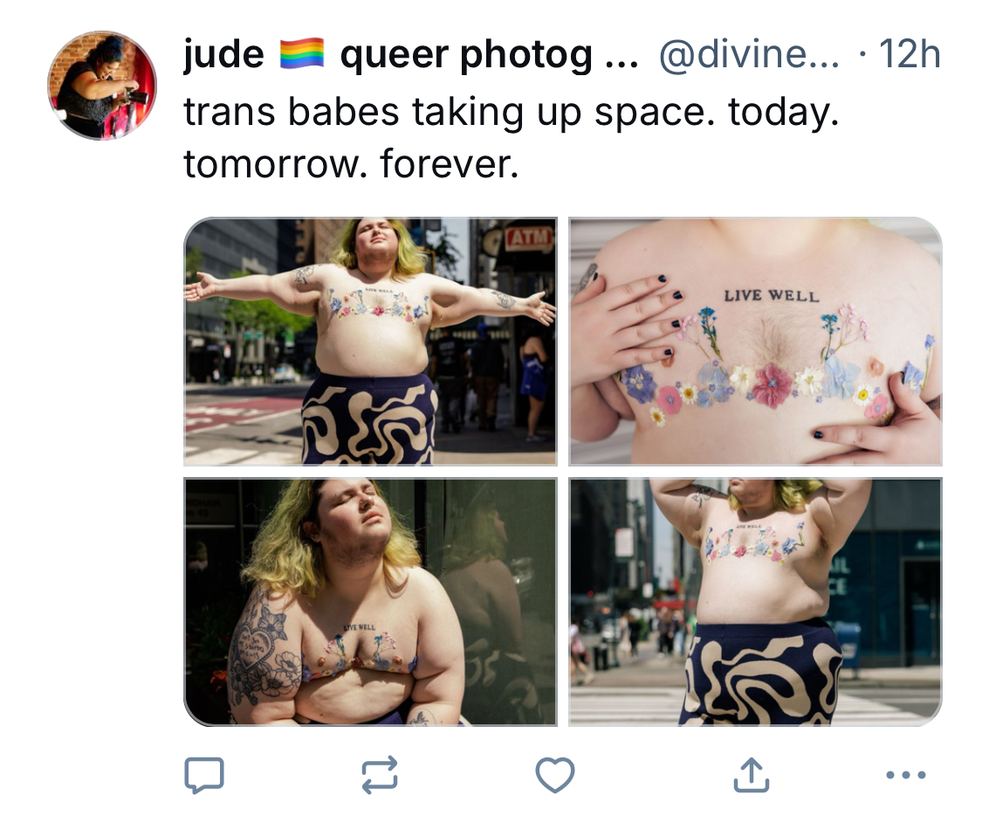Click the red ATM sign in first photo
Viewport: 982px width, 830px height.
tap(530, 238)
